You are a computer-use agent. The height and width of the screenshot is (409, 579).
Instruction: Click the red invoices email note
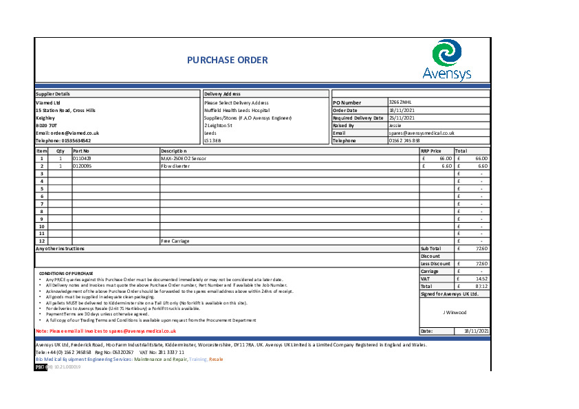click(x=105, y=331)
